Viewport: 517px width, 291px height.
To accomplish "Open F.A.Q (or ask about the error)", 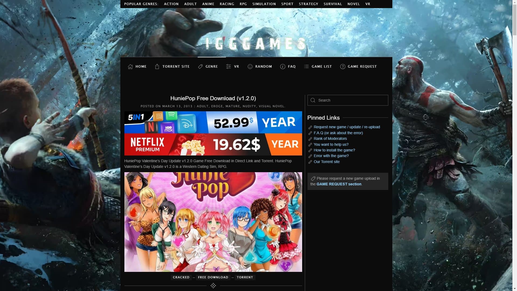I will [x=338, y=133].
